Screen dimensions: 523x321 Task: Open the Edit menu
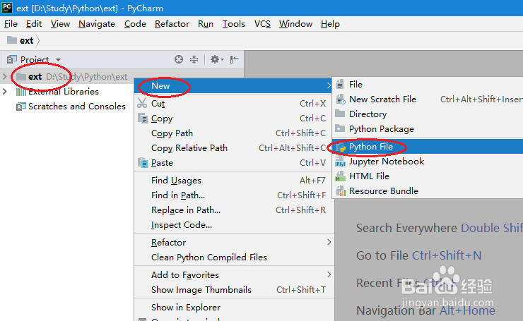click(34, 24)
